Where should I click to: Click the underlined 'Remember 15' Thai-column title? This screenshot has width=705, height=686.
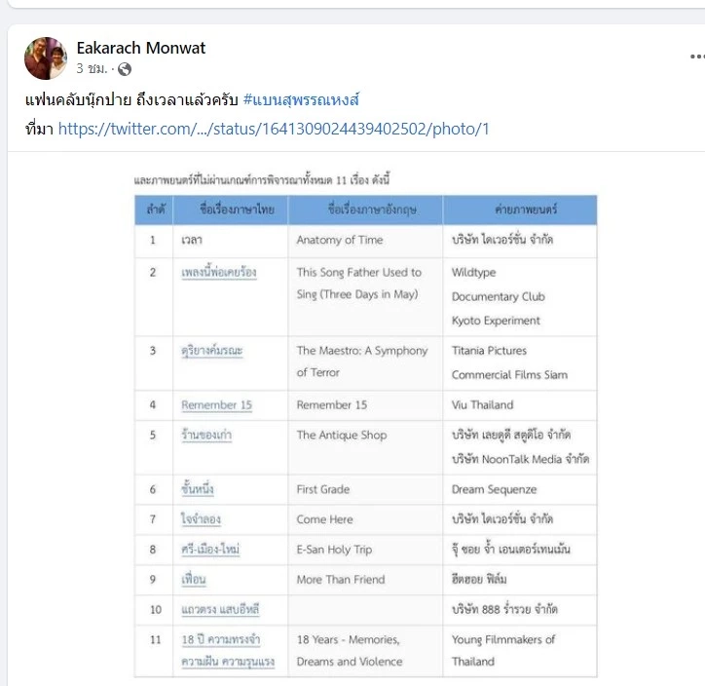coord(216,405)
